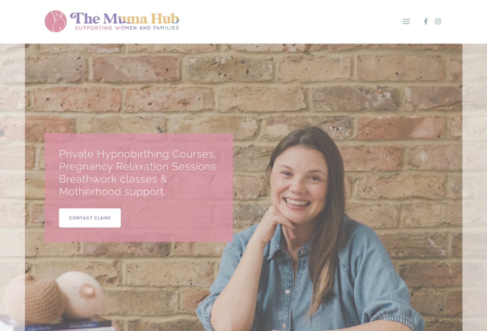Click the Contact Claire button
This screenshot has height=331, width=487.
(x=90, y=218)
